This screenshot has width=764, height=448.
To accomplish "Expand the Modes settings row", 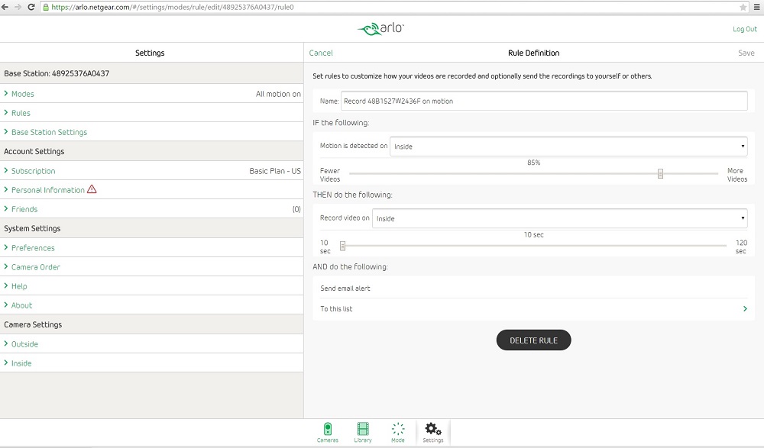I will pyautogui.click(x=151, y=94).
